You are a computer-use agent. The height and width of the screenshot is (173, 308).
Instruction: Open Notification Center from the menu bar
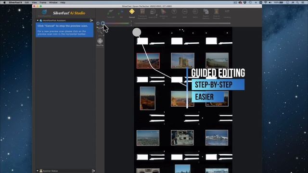coord(303,2)
